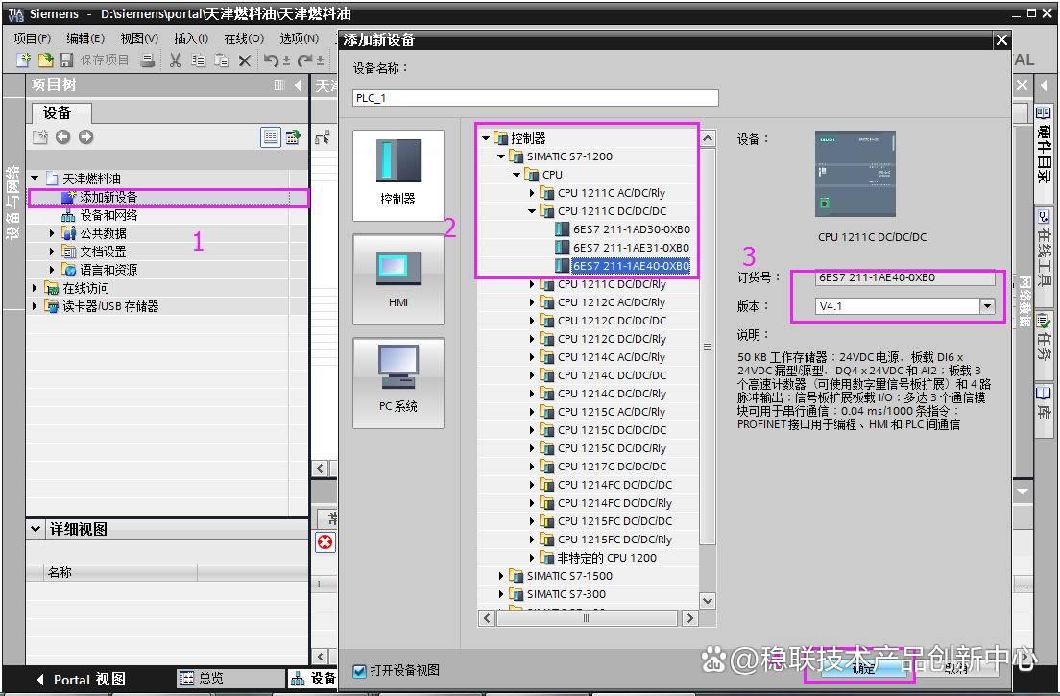Open the 编辑(E) menu
The image size is (1060, 696).
85,38
